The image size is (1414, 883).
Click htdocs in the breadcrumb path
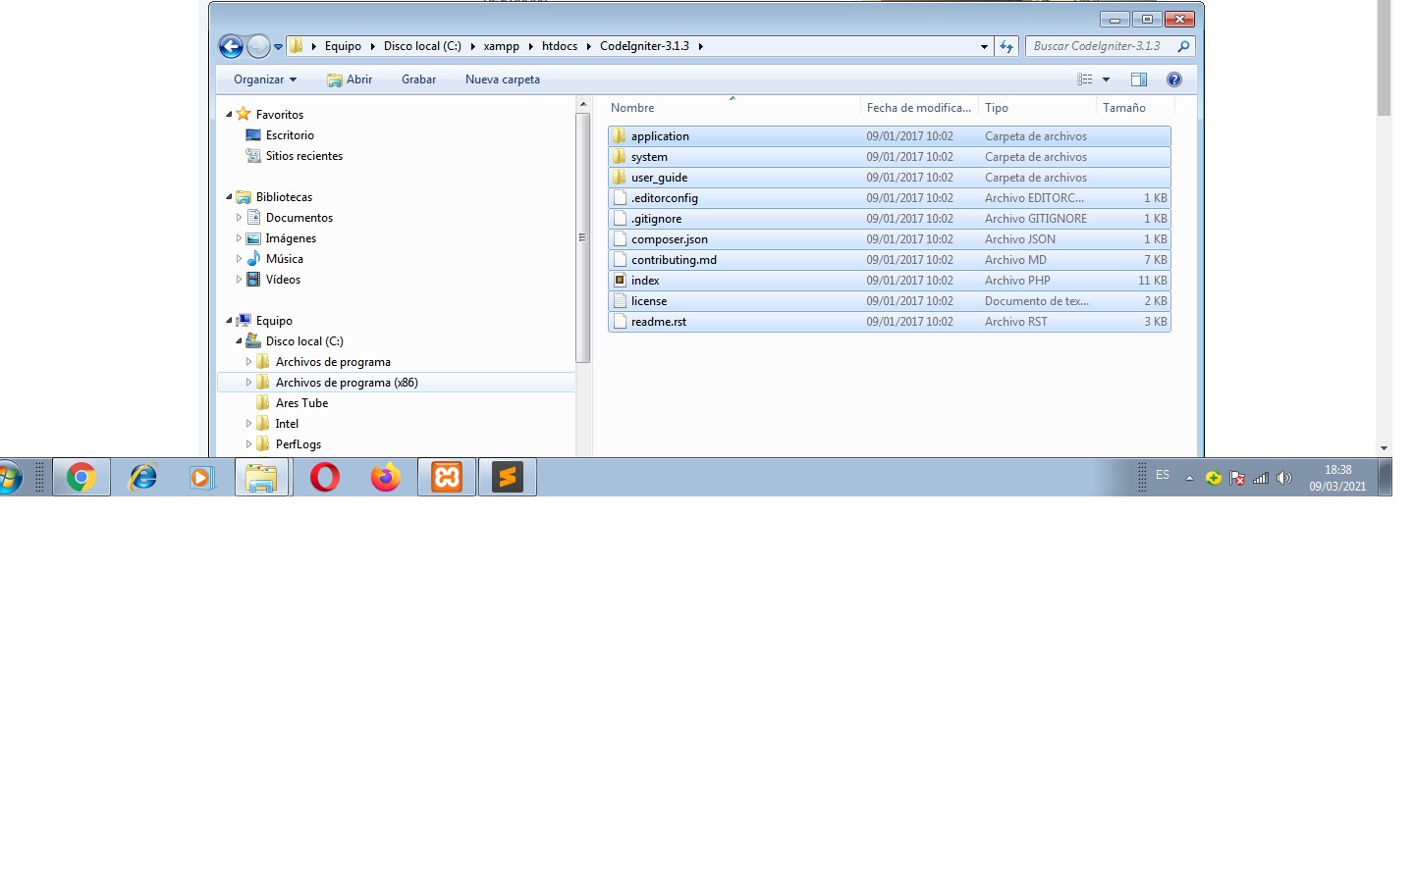tap(560, 46)
